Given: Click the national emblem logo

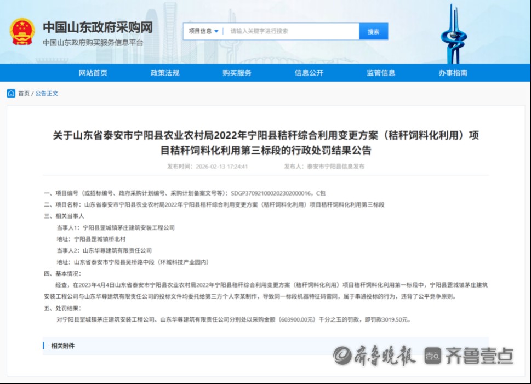Looking at the screenshot, I should pos(22,32).
